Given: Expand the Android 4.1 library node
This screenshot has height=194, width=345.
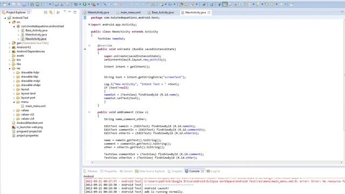Looking at the screenshot, I should pyautogui.click(x=10, y=47).
